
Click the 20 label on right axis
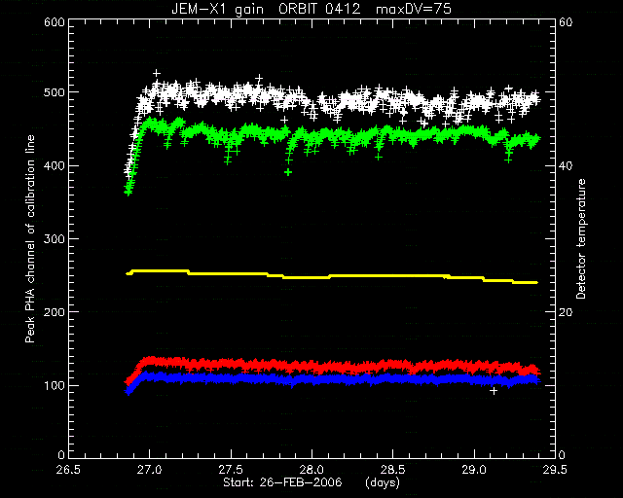(x=566, y=312)
